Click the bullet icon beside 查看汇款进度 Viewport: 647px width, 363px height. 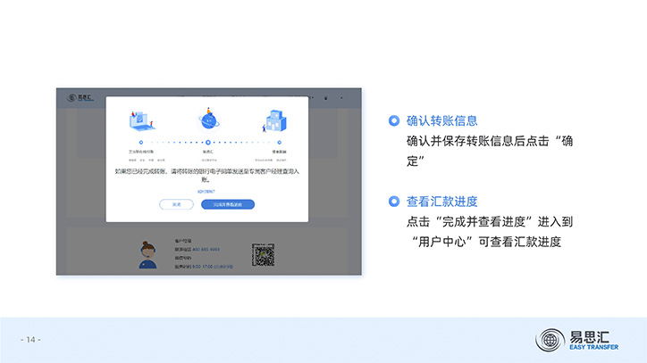pyautogui.click(x=393, y=201)
